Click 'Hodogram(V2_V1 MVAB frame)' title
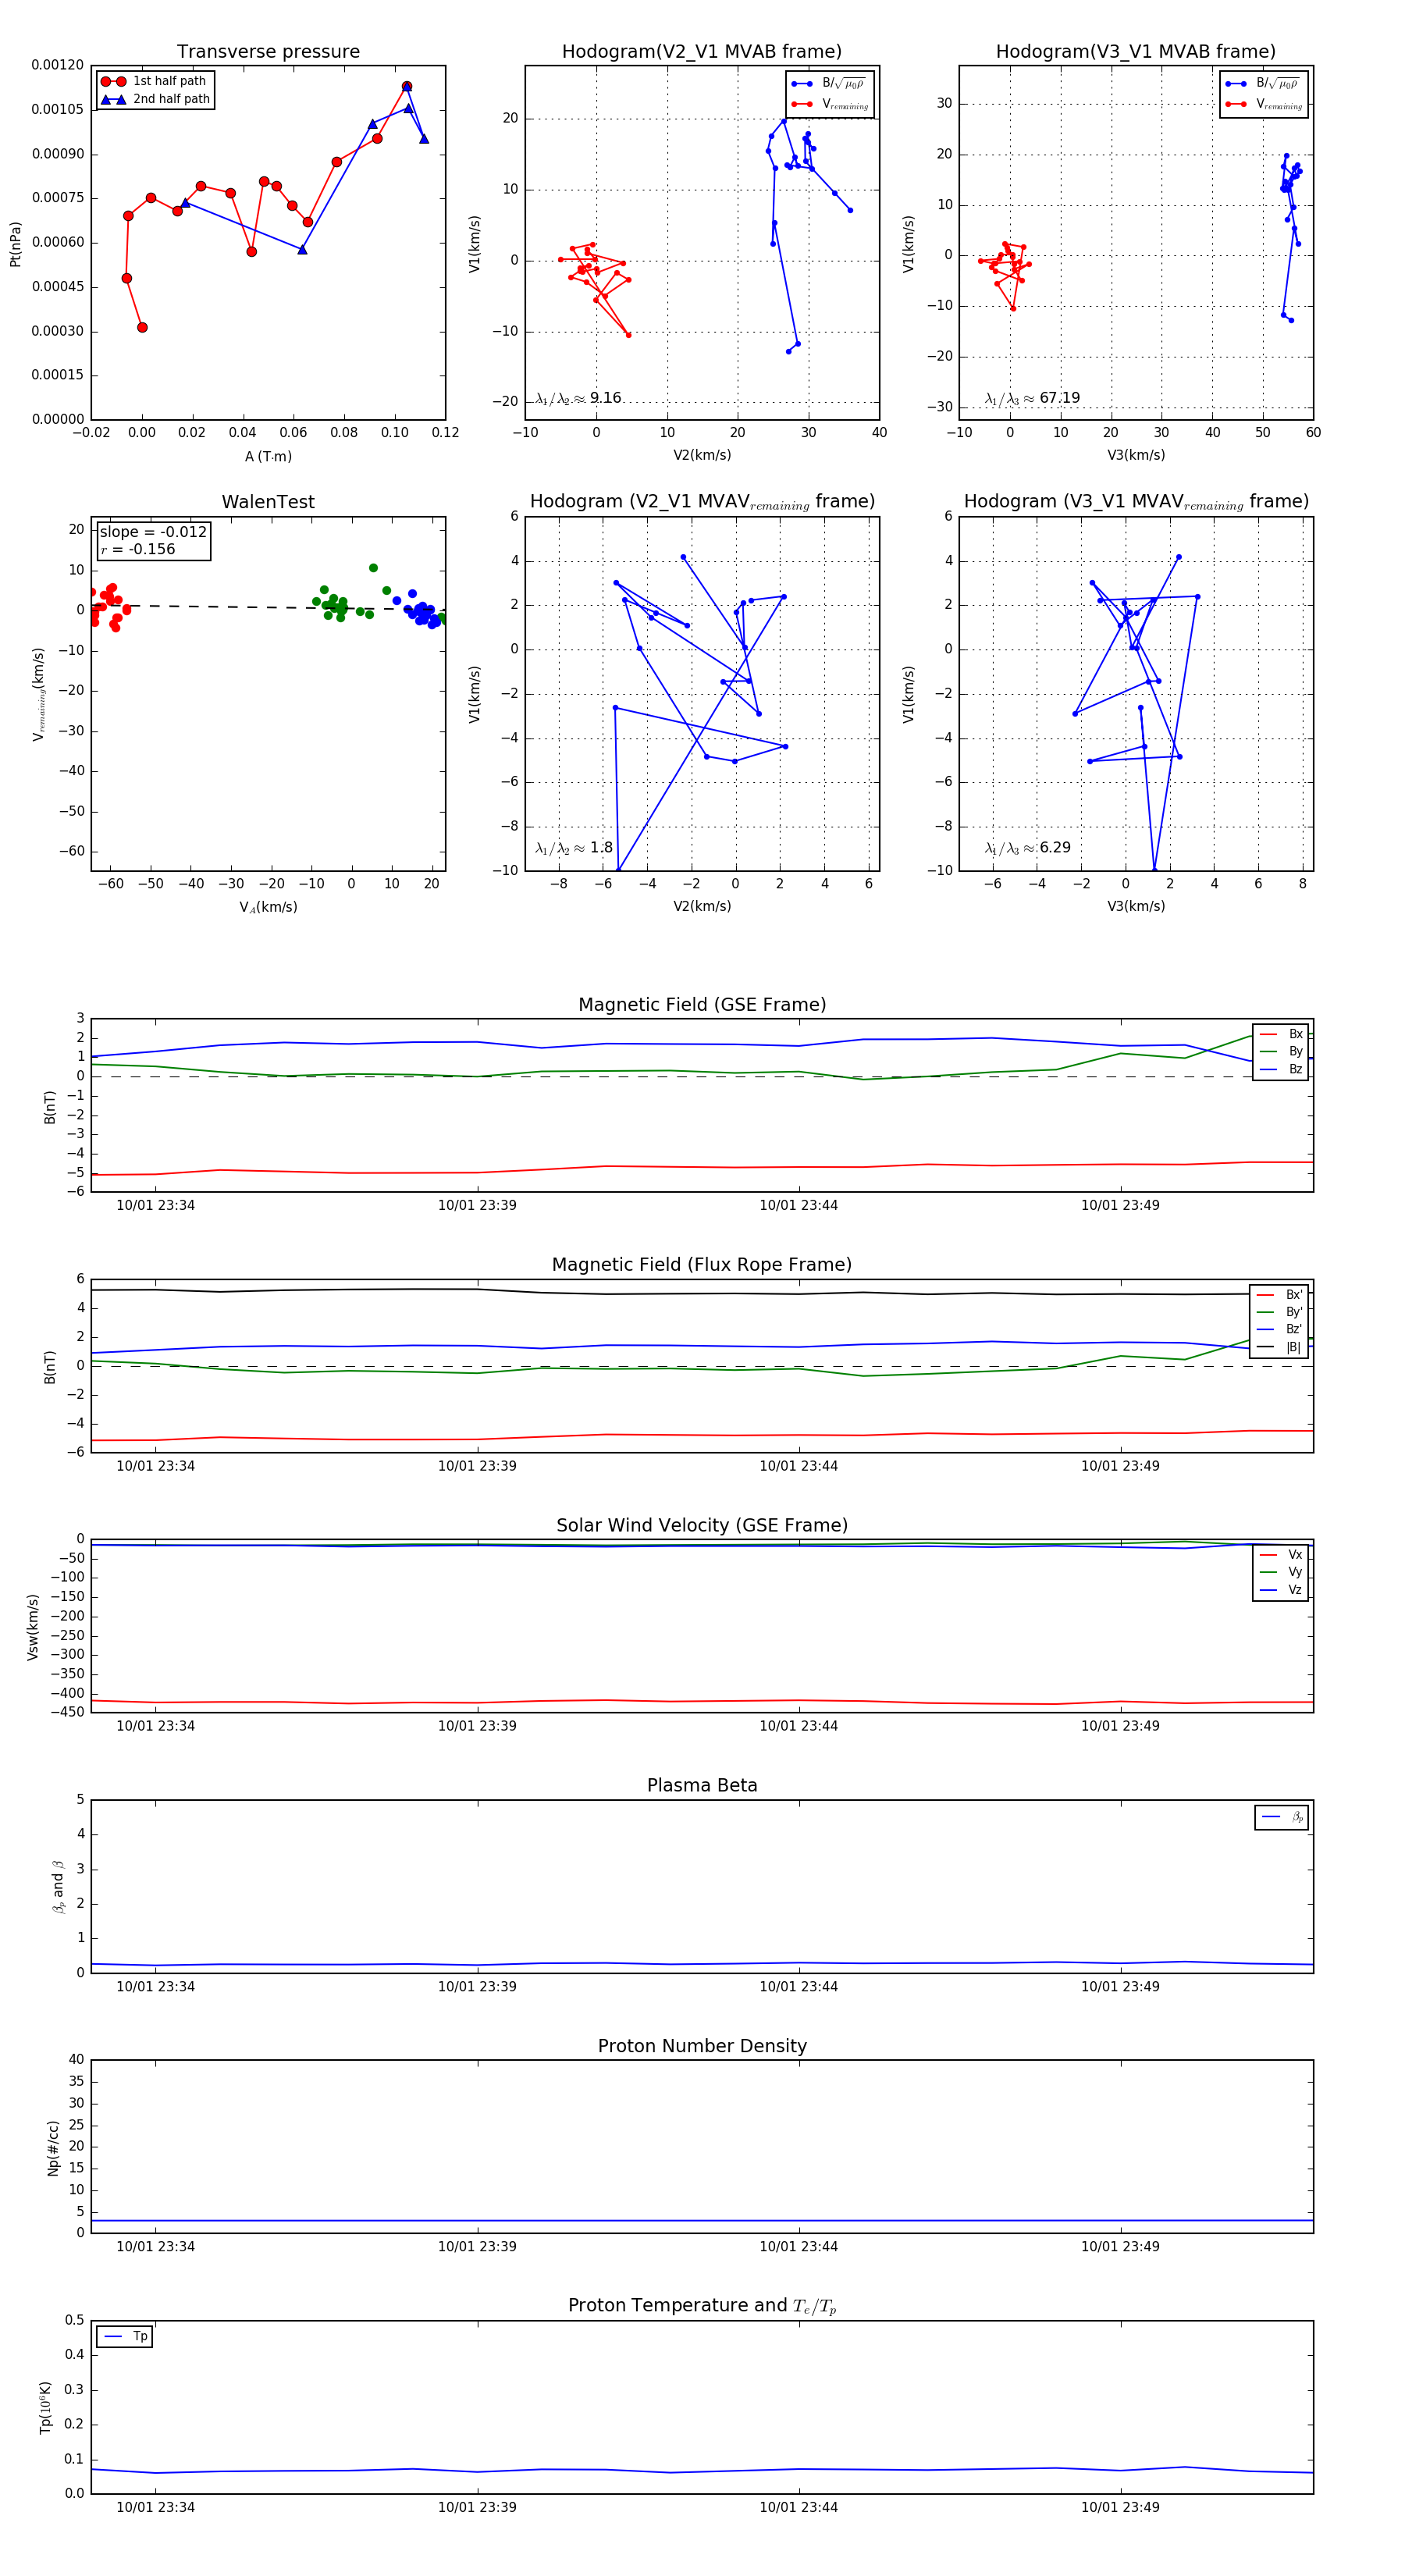Viewport: 1405px width, 2576px height. [702, 52]
